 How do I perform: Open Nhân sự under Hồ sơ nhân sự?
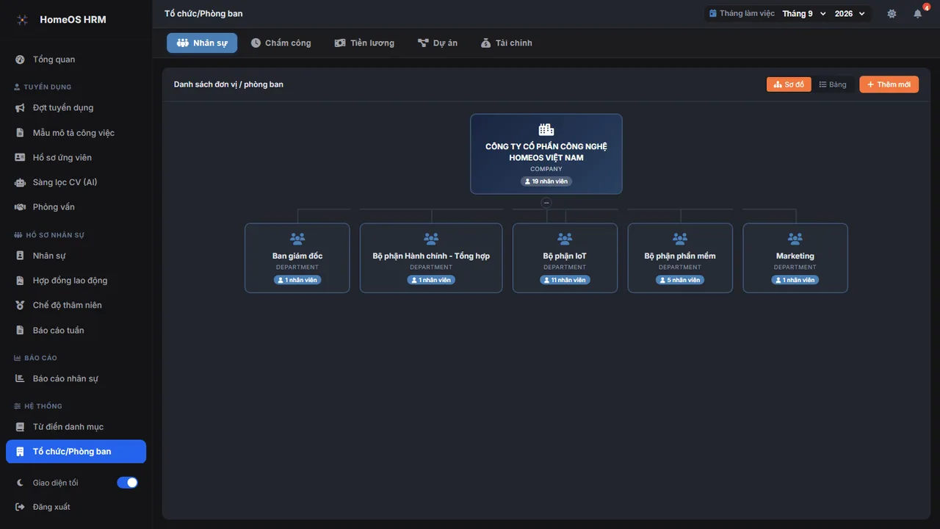[76, 256]
